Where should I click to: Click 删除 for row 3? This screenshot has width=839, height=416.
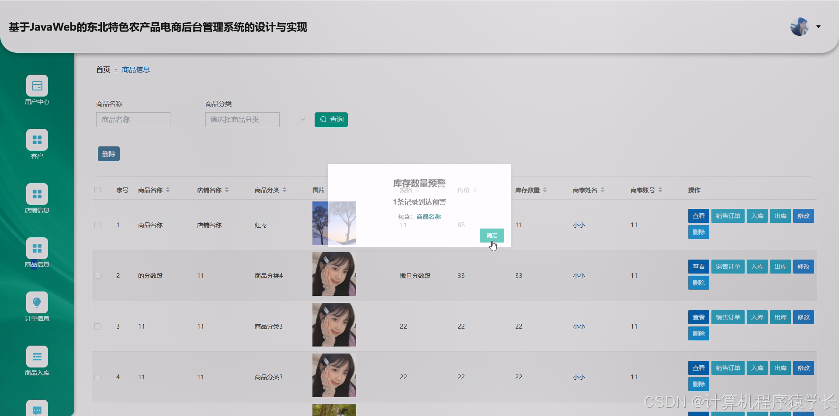699,333
